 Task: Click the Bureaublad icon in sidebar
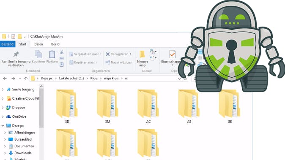[11, 139]
